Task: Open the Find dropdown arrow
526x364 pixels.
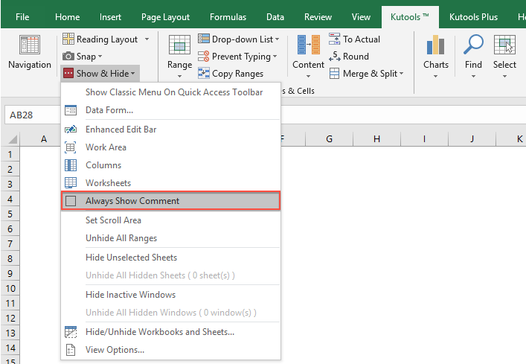Action: click(x=473, y=76)
